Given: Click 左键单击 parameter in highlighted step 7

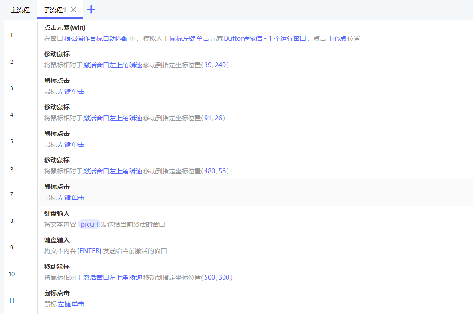Looking at the screenshot, I should [71, 198].
